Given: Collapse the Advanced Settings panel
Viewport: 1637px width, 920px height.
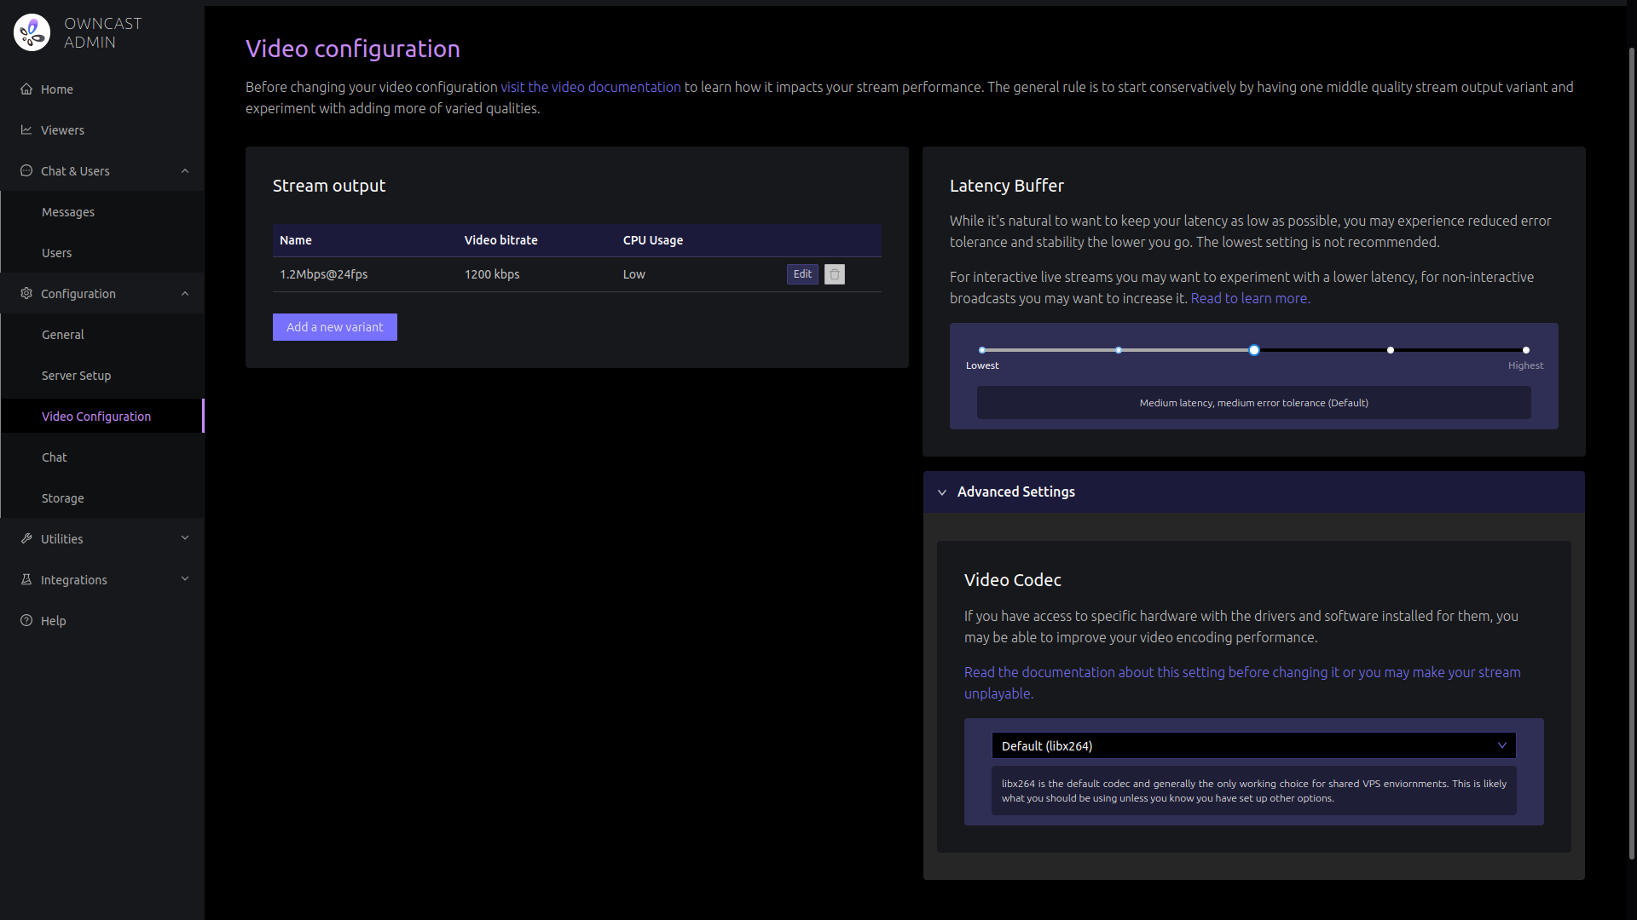Looking at the screenshot, I should click(x=943, y=492).
